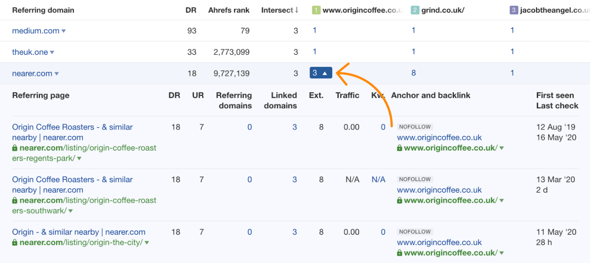
Task: Click the Linked domains "3" on the first backlink
Action: [x=294, y=126]
